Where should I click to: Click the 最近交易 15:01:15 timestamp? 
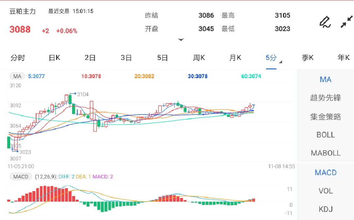71,11
